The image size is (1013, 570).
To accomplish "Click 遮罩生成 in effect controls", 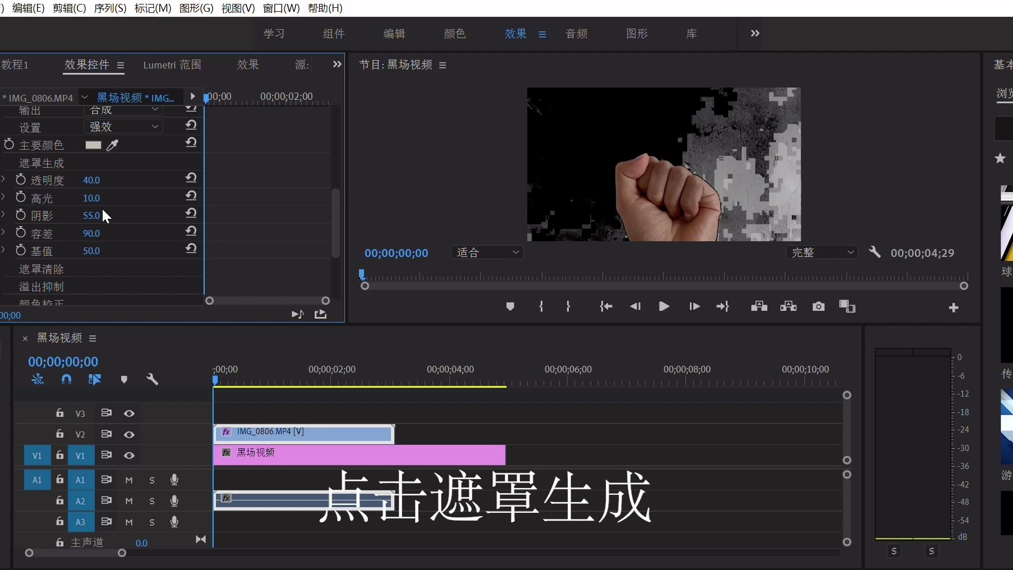I will point(42,163).
